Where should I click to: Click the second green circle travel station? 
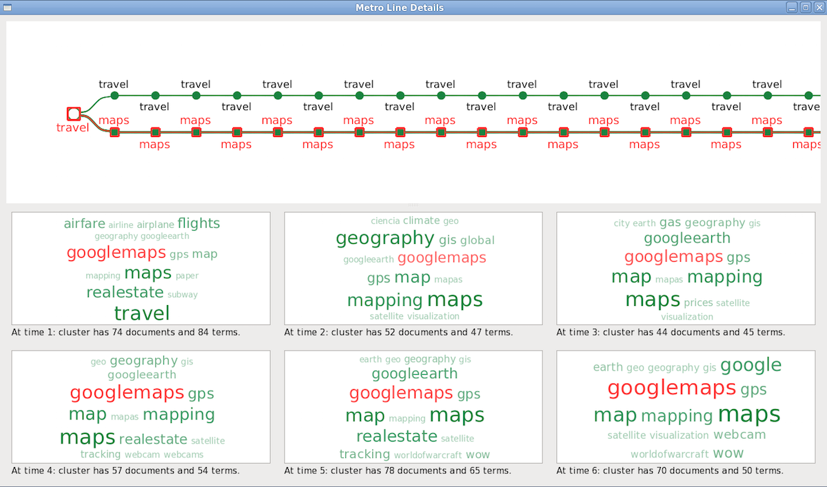(155, 95)
